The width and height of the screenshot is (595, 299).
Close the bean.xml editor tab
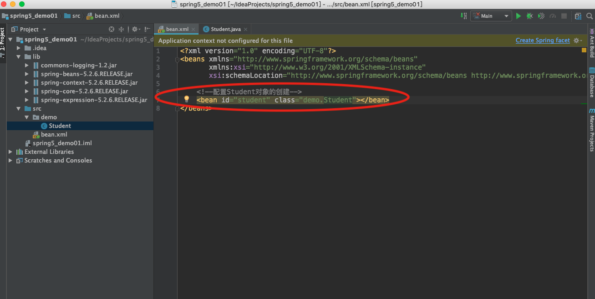click(x=193, y=29)
